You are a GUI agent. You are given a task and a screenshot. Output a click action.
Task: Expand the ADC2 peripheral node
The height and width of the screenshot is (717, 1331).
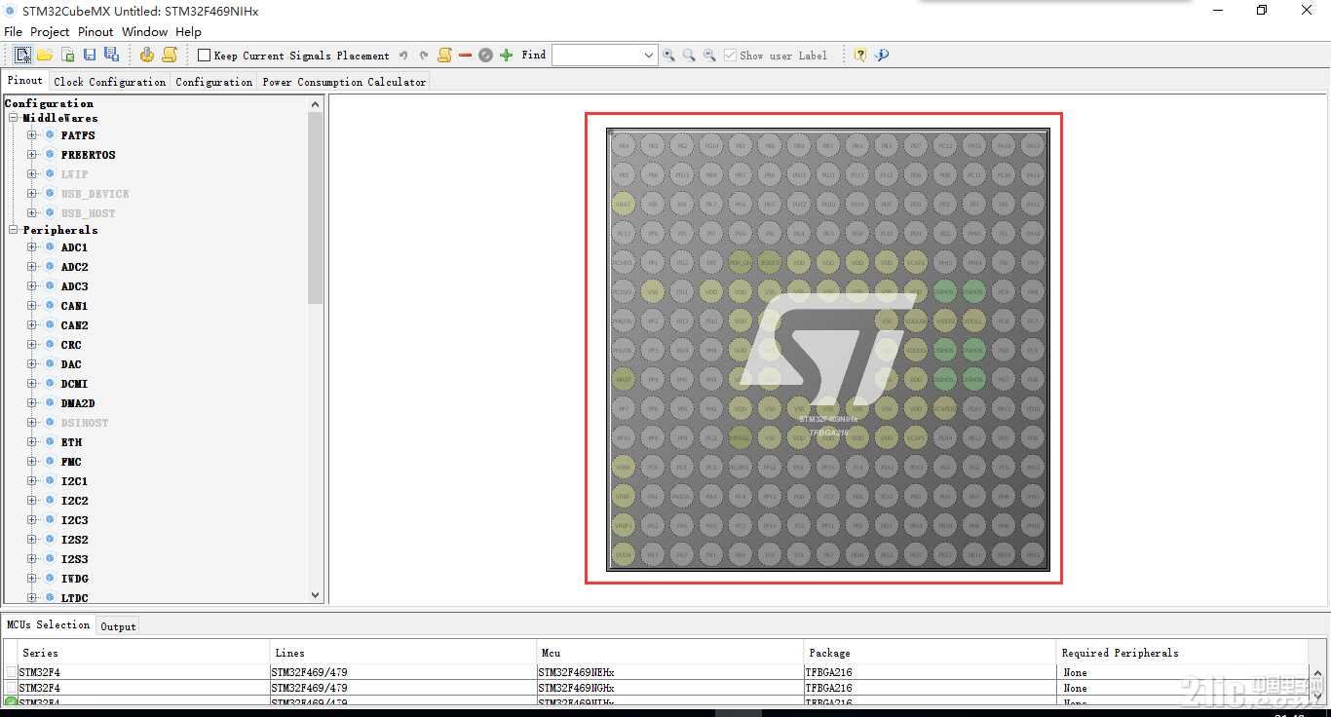coord(32,267)
